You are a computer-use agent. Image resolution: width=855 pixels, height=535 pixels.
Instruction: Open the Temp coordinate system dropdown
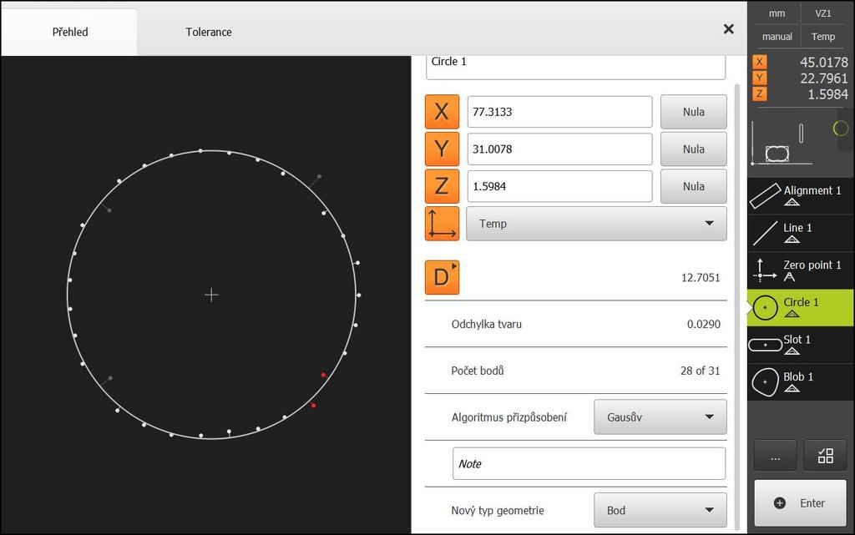[x=597, y=224]
